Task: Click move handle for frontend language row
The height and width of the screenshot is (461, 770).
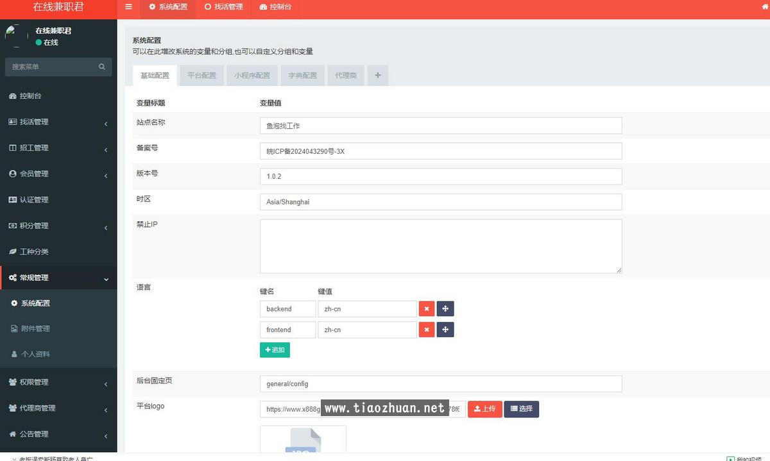Action: tap(445, 330)
